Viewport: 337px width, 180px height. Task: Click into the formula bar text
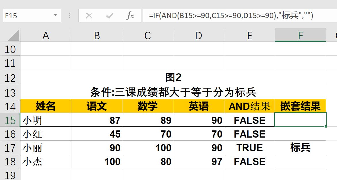point(231,16)
